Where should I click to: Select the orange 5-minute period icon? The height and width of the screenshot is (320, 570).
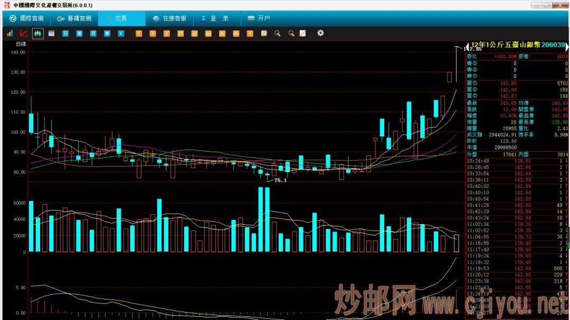(x=166, y=33)
